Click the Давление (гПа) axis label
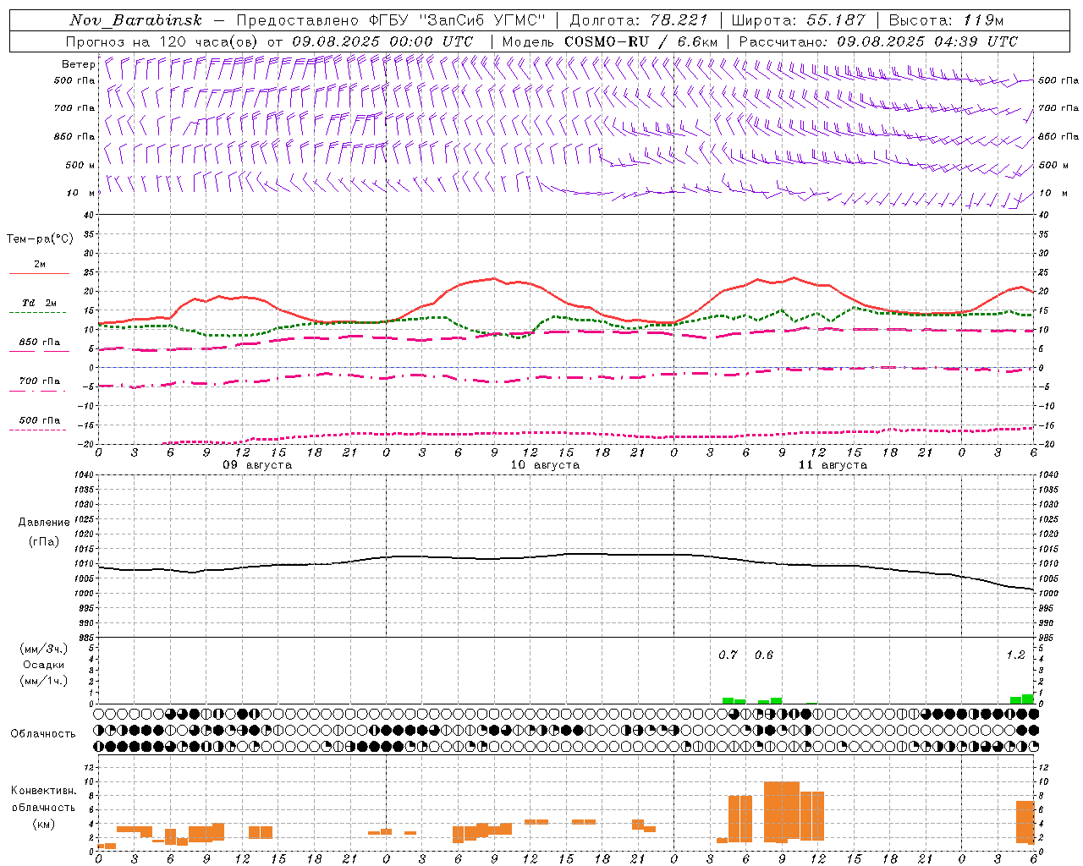 (44, 532)
